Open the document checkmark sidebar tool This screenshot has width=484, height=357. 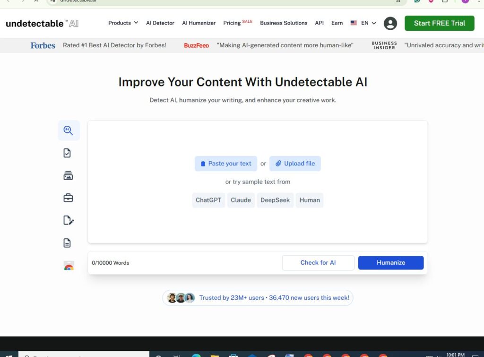[x=67, y=153]
